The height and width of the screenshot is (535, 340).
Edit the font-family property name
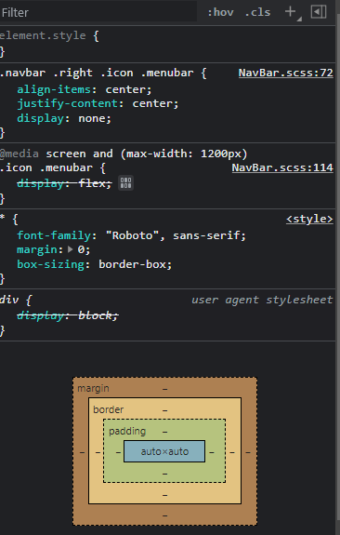coord(54,235)
